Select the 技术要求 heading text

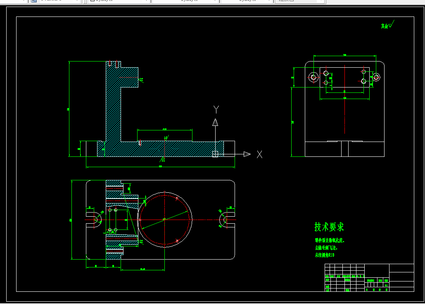click(329, 227)
